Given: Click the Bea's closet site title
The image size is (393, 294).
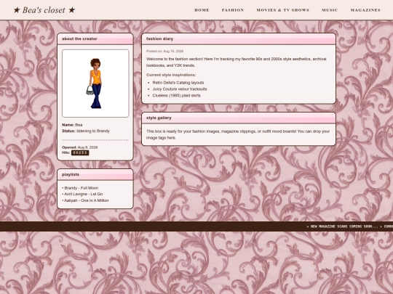Looking at the screenshot, I should [x=44, y=10].
